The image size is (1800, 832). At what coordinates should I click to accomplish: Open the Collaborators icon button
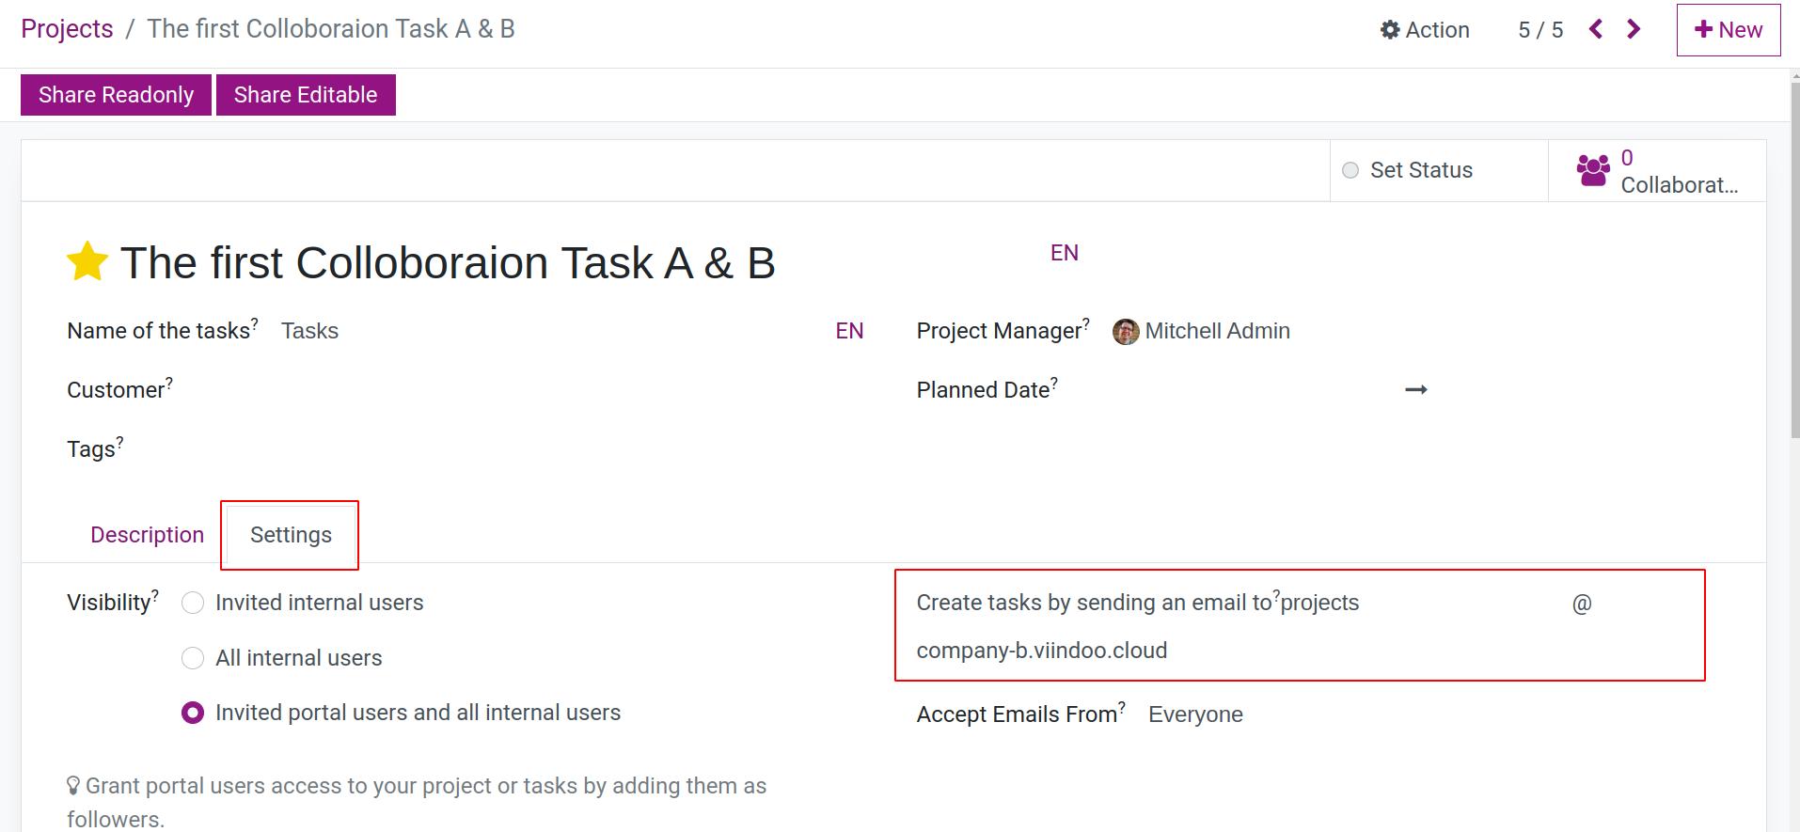[1657, 171]
